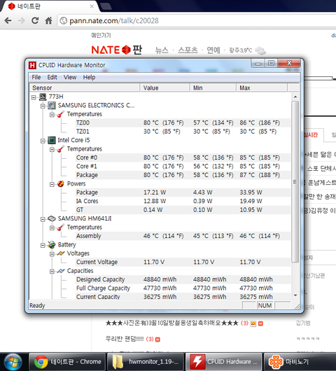Open the Help menu
The height and width of the screenshot is (371, 336).
pyautogui.click(x=89, y=78)
